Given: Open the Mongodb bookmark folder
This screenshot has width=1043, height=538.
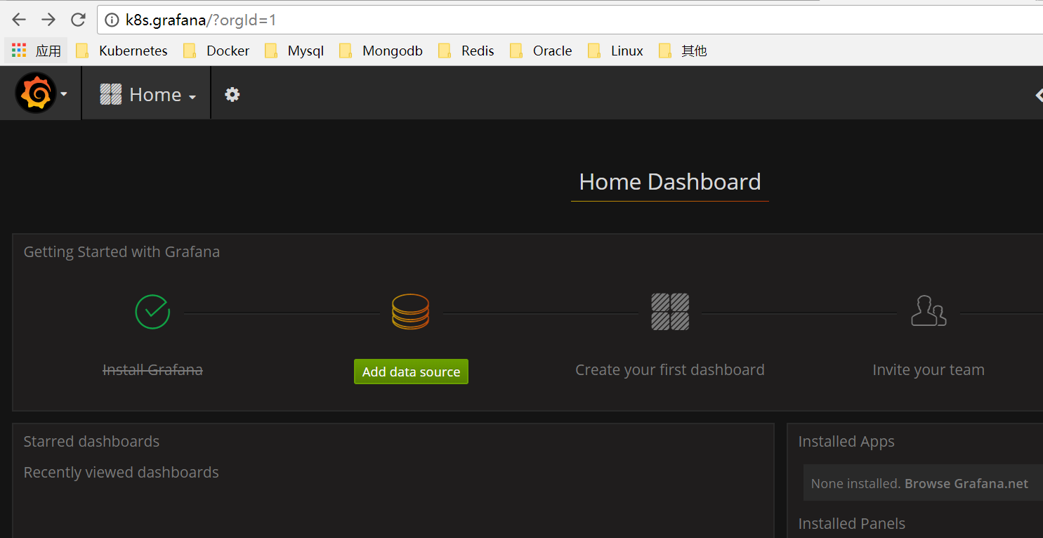Looking at the screenshot, I should click(381, 51).
